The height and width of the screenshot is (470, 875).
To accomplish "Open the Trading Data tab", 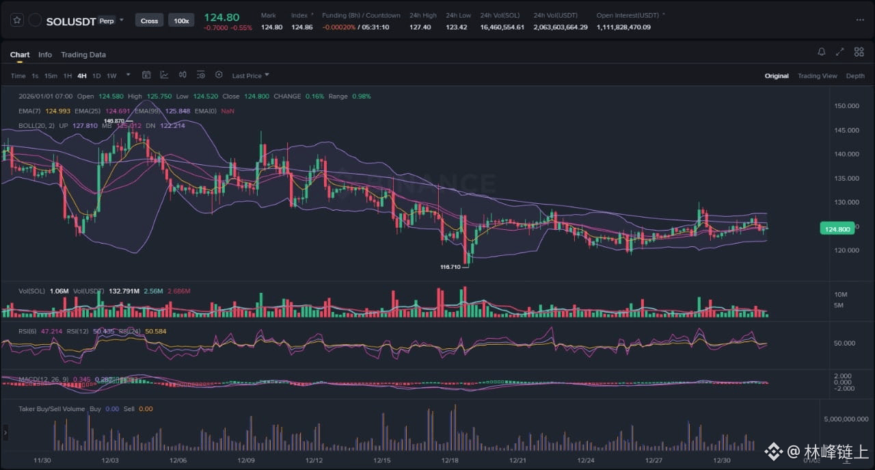I will coord(83,55).
